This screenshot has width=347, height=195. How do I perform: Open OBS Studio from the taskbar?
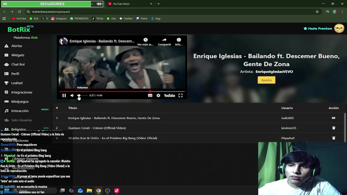(108, 191)
